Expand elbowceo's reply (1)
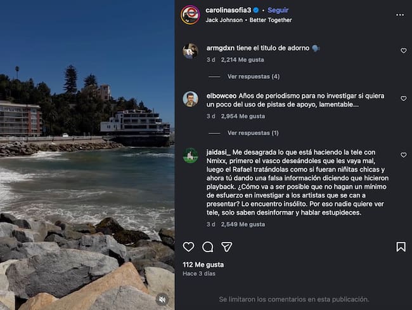This screenshot has width=412, height=310. (x=253, y=133)
